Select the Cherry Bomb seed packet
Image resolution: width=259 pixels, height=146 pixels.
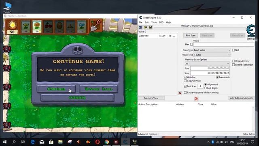point(48,26)
